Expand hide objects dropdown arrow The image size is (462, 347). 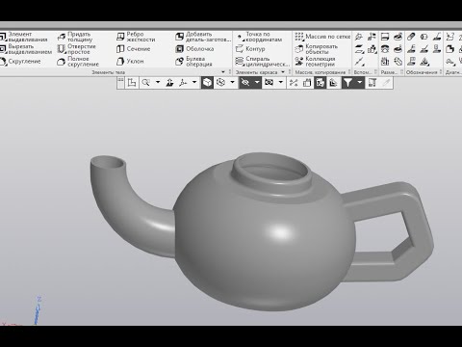point(257,83)
